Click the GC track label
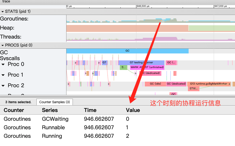The height and width of the screenshot is (146, 235). (x=4, y=52)
